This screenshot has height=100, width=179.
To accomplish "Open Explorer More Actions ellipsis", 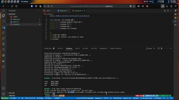I will (39, 11).
